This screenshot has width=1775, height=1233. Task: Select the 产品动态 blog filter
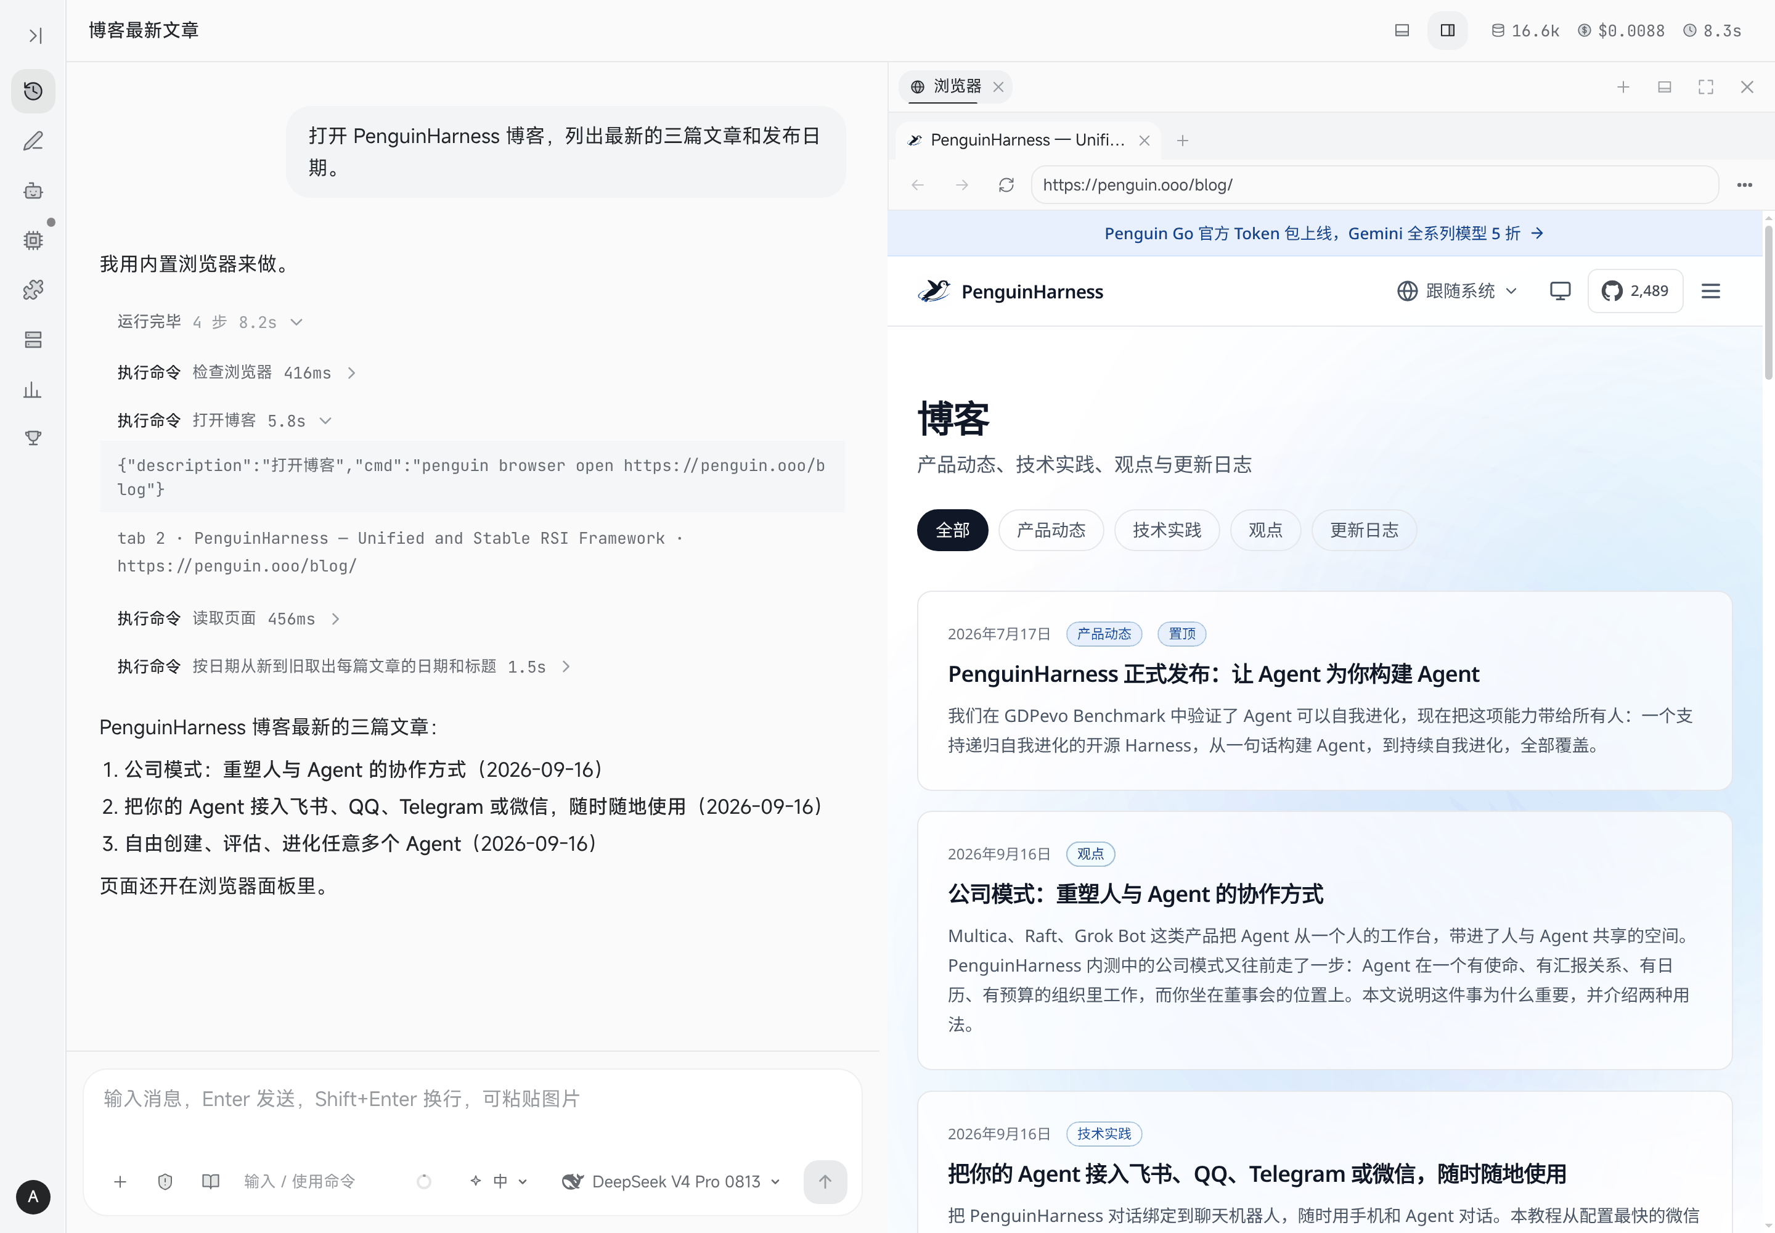1050,530
